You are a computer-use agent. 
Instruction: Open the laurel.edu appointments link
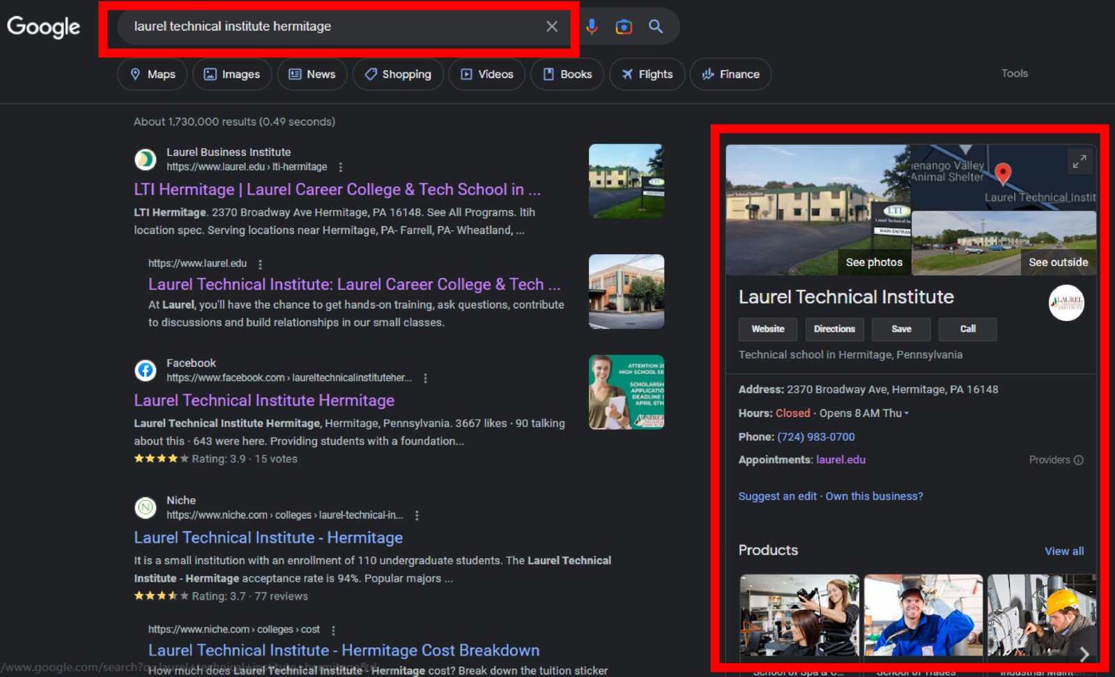point(841,460)
